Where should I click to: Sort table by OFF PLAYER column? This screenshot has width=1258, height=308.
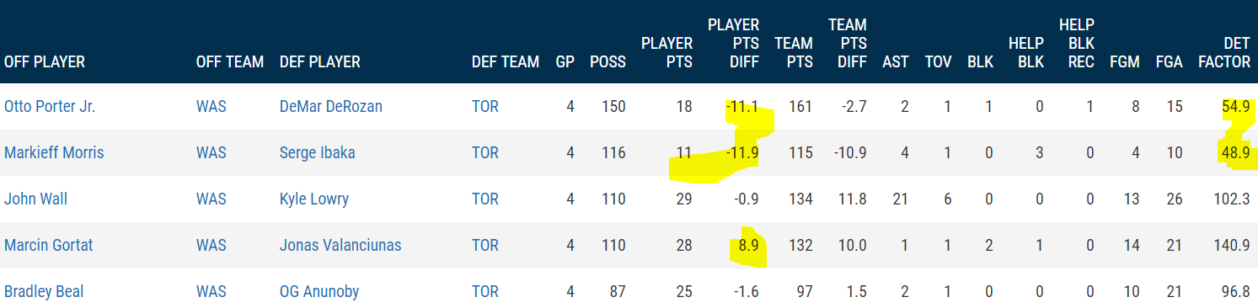click(45, 62)
